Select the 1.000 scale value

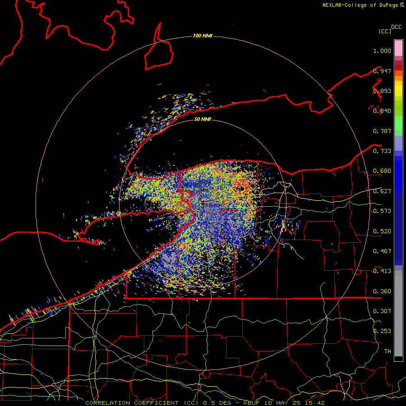pyautogui.click(x=382, y=51)
